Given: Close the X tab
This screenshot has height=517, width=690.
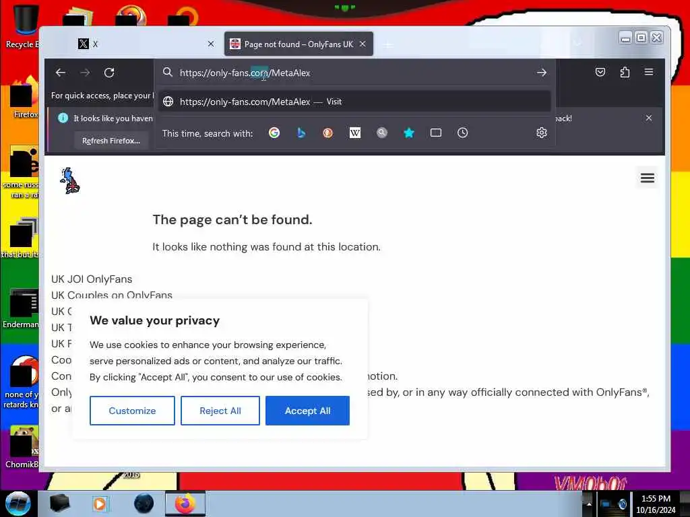Looking at the screenshot, I should (211, 44).
